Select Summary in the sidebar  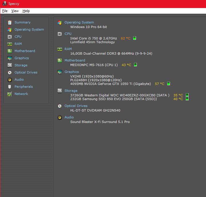(23, 22)
